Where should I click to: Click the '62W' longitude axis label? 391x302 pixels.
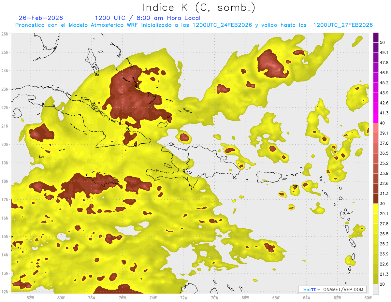point(337,298)
